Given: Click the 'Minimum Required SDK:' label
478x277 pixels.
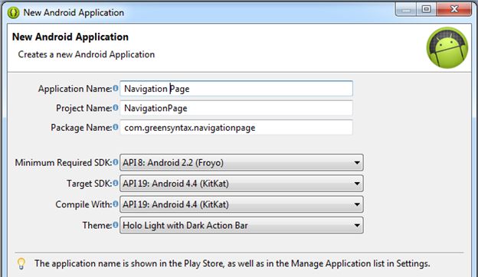Looking at the screenshot, I should pos(64,162).
